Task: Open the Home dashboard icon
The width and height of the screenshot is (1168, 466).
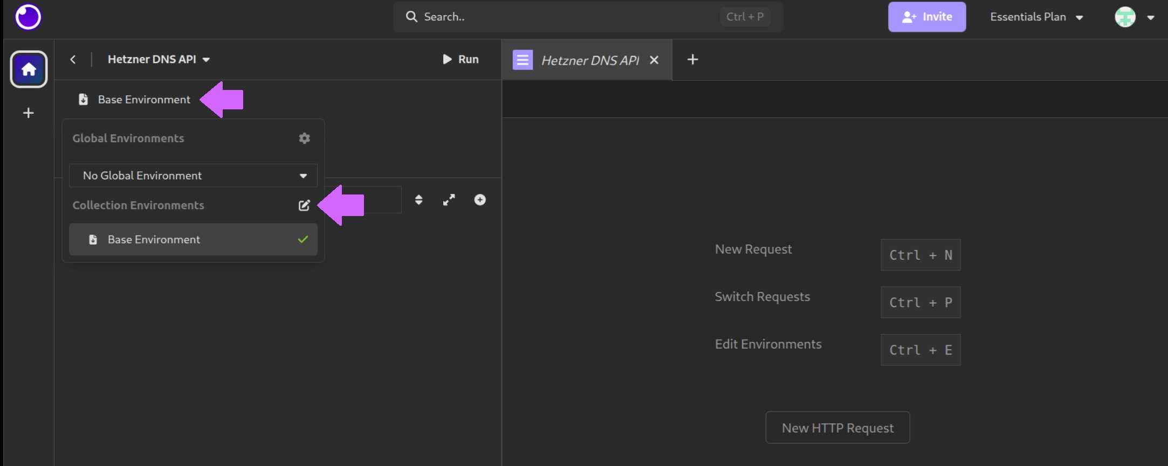Action: coord(29,69)
